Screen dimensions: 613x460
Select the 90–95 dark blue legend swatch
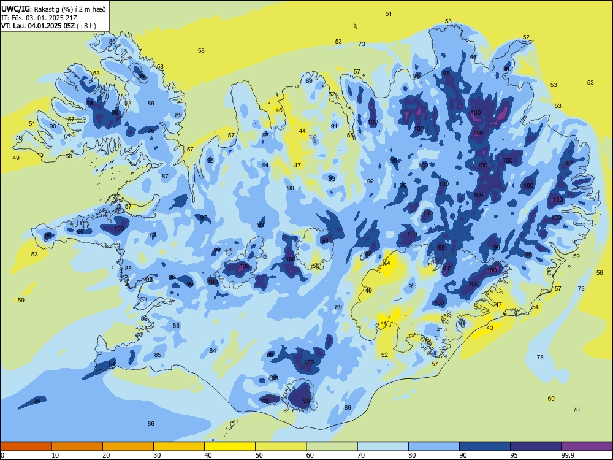[485, 447]
